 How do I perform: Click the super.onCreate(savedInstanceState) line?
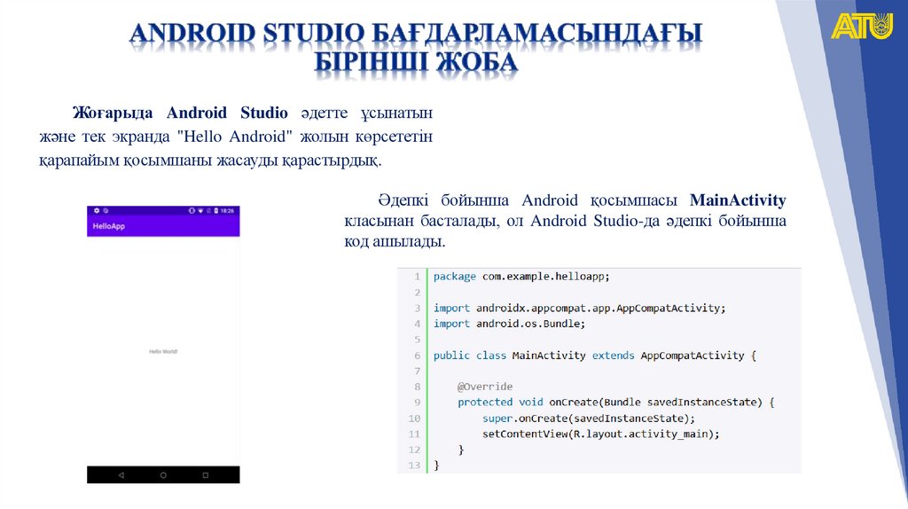(x=589, y=418)
